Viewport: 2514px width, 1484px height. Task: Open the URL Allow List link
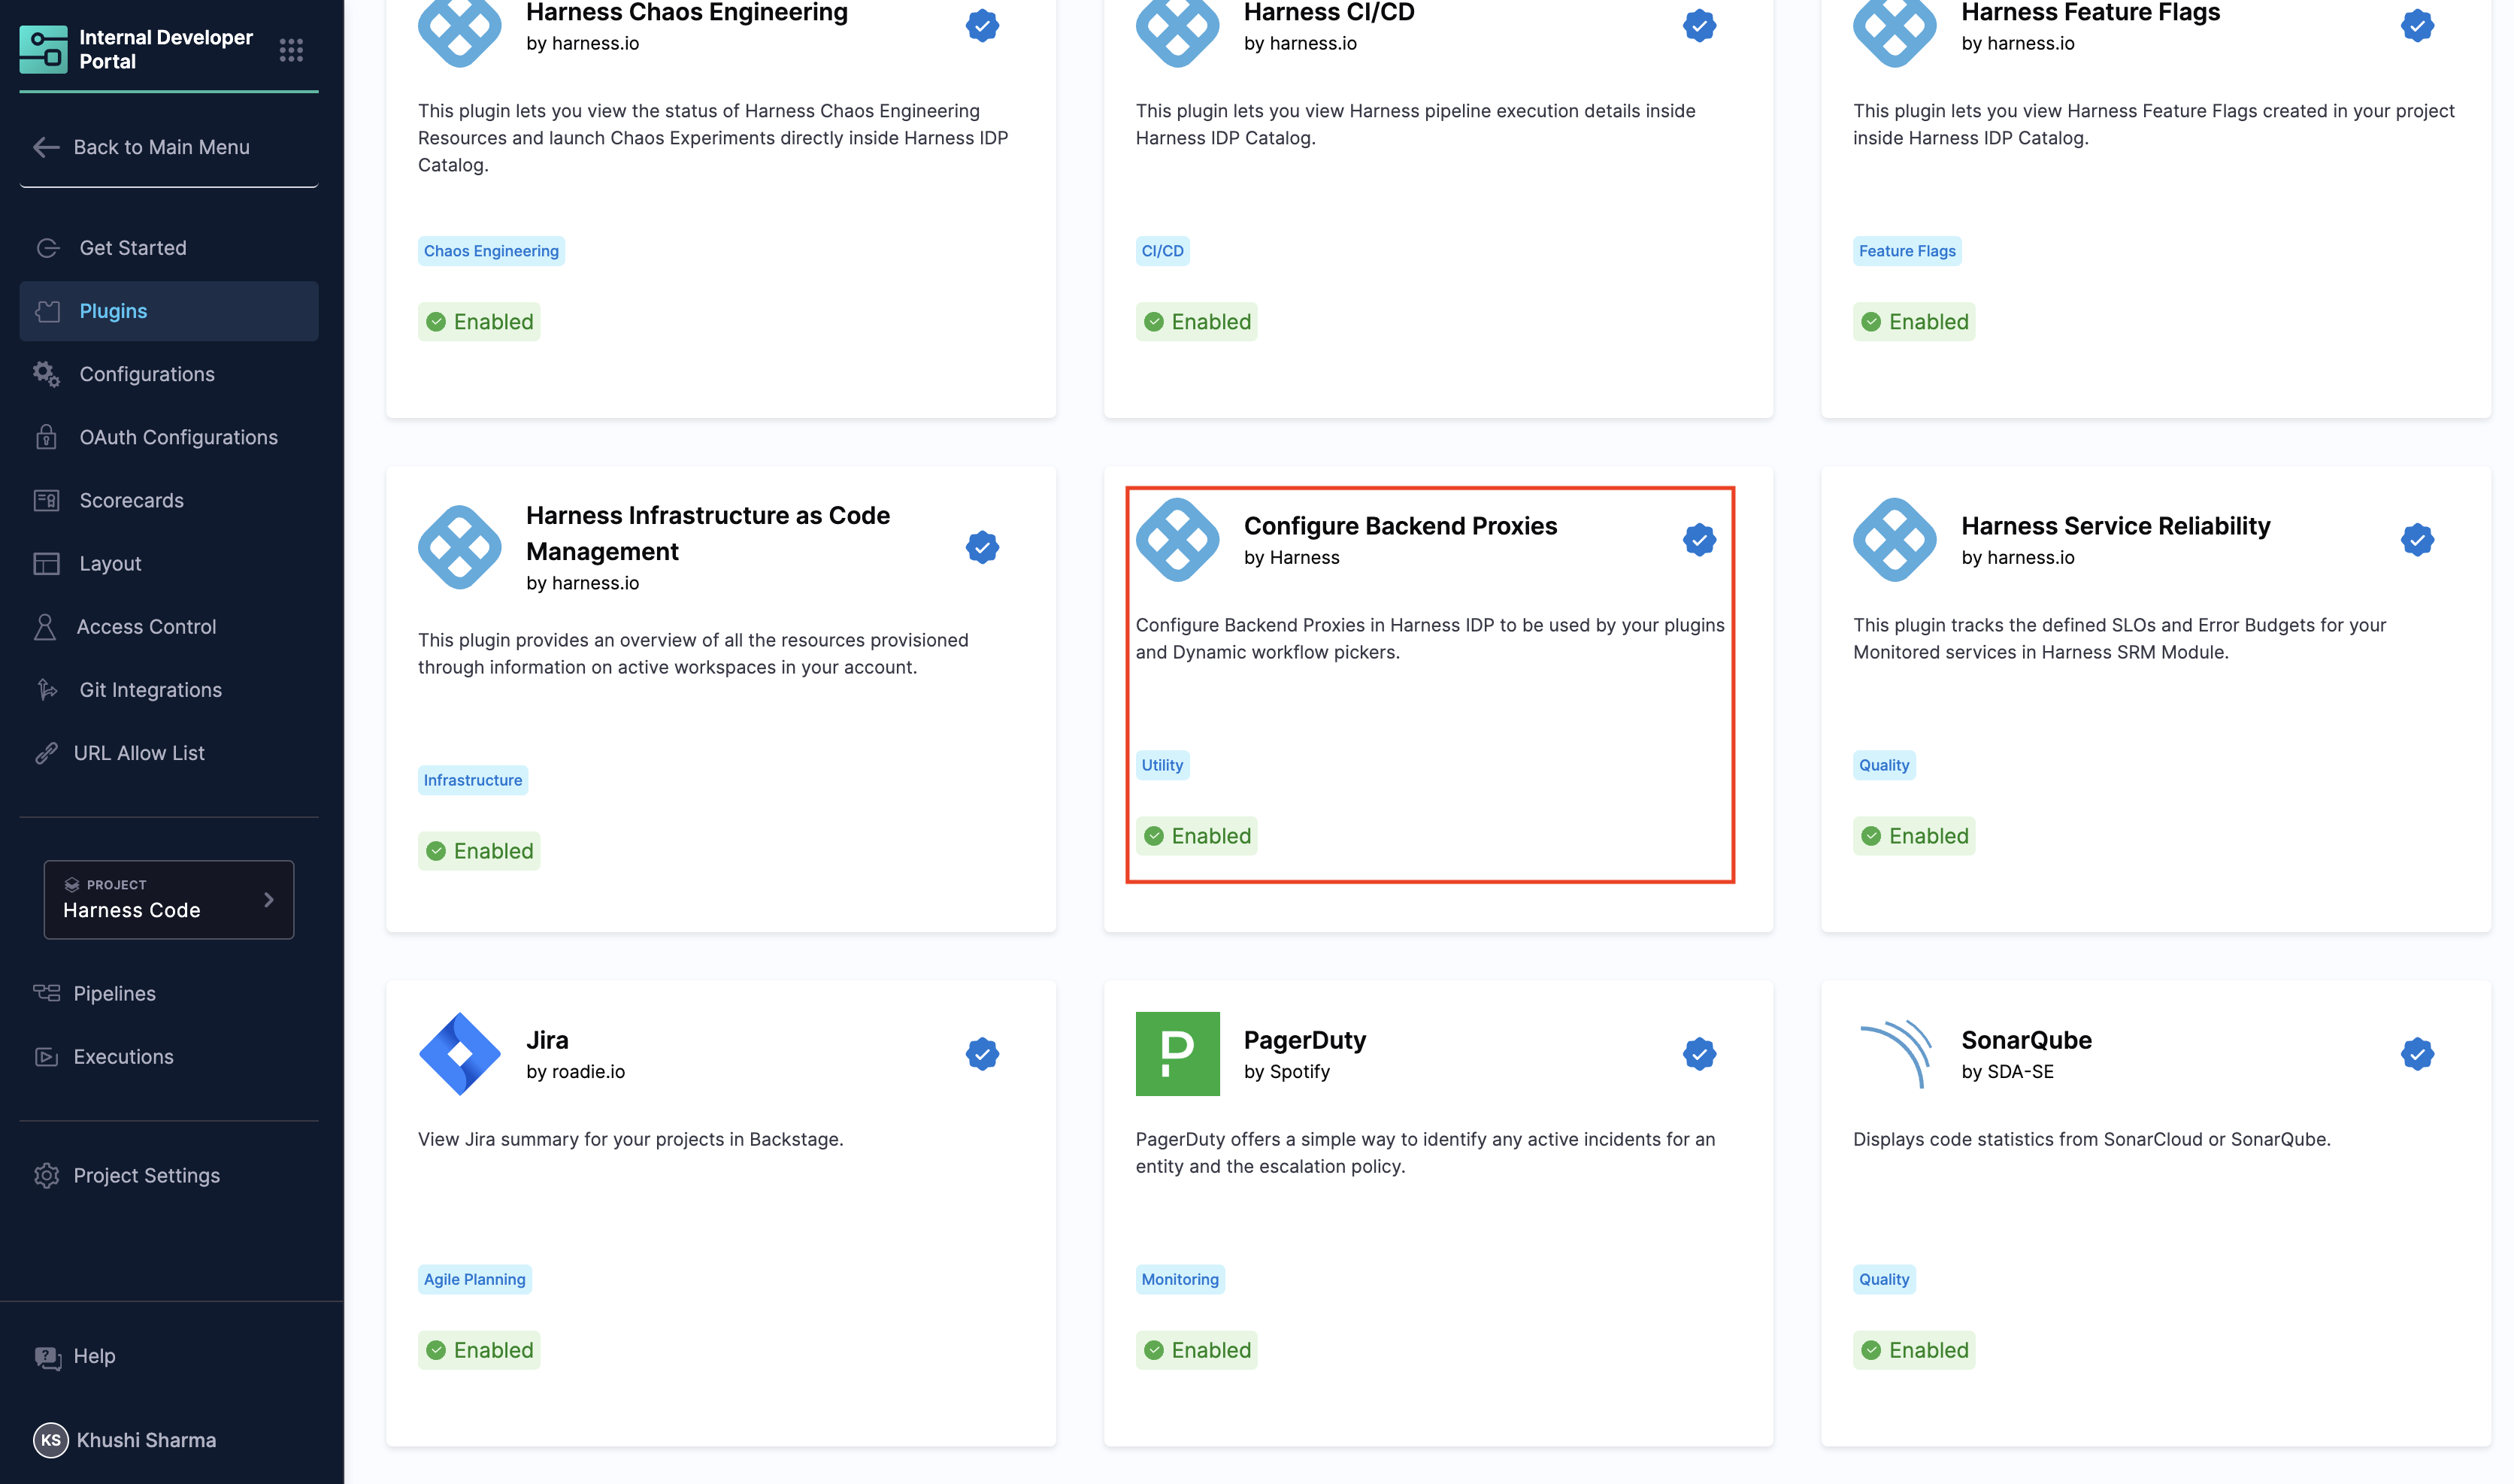pyautogui.click(x=139, y=753)
